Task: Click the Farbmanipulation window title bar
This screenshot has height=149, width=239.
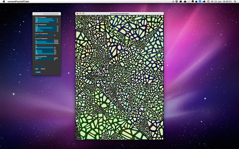Action: pyautogui.click(x=50, y=13)
